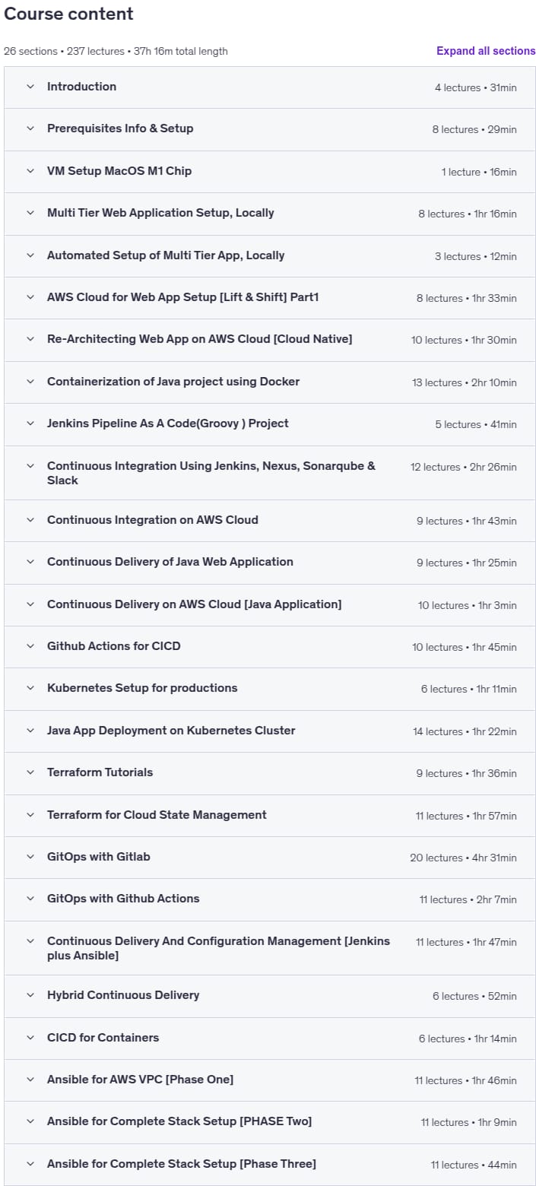Expand chevron for Terraform Tutorials
The width and height of the screenshot is (536, 1186).
(30, 772)
